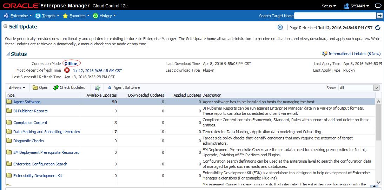Click the auto-refresh play icon

(280, 27)
